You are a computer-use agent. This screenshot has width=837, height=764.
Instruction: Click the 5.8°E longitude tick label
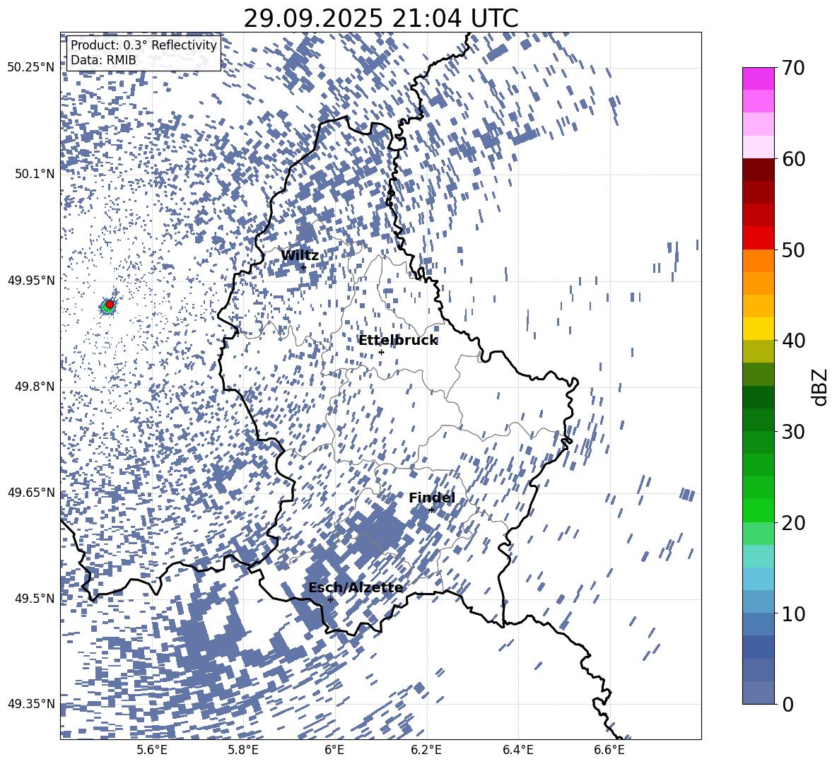243,750
